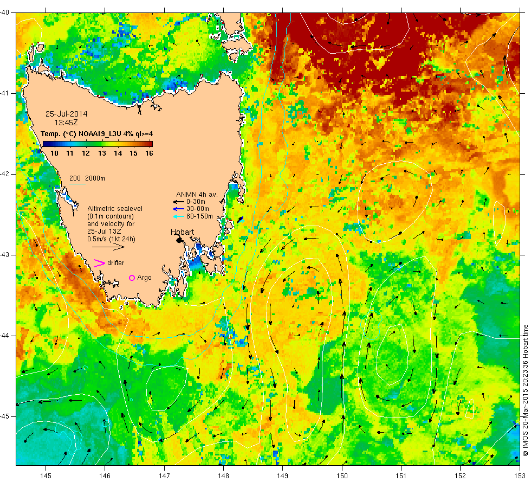The height and width of the screenshot is (488, 531).
Task: Click the Hobart text label
Action: tap(182, 232)
